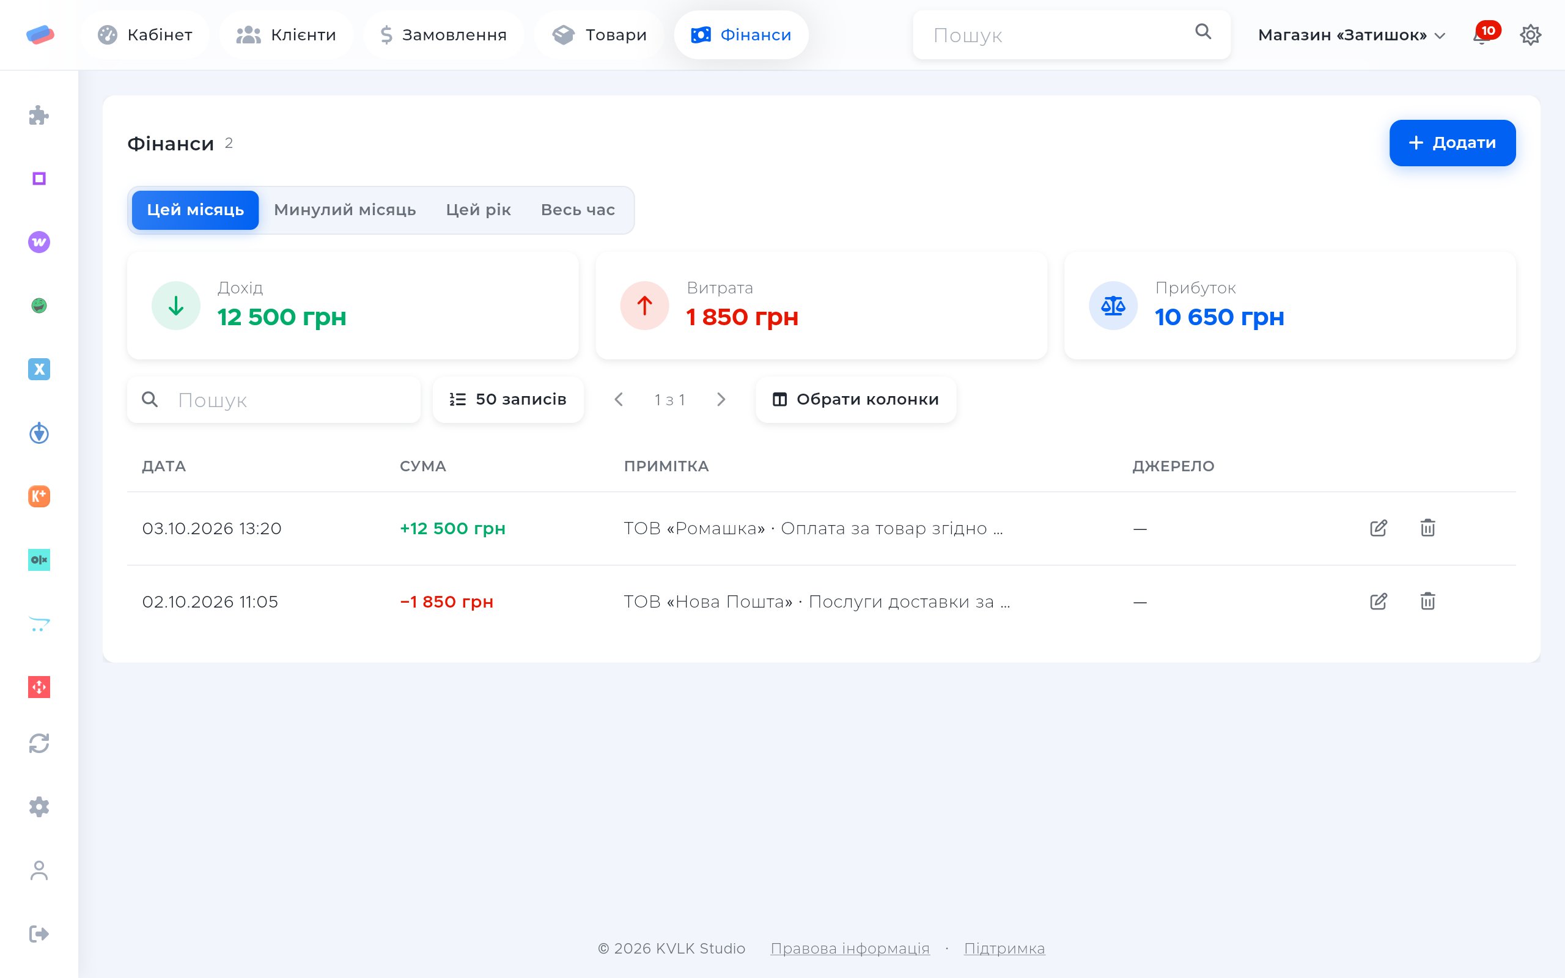The image size is (1565, 978).
Task: Sort by the ДАТА column header
Action: pyautogui.click(x=164, y=466)
